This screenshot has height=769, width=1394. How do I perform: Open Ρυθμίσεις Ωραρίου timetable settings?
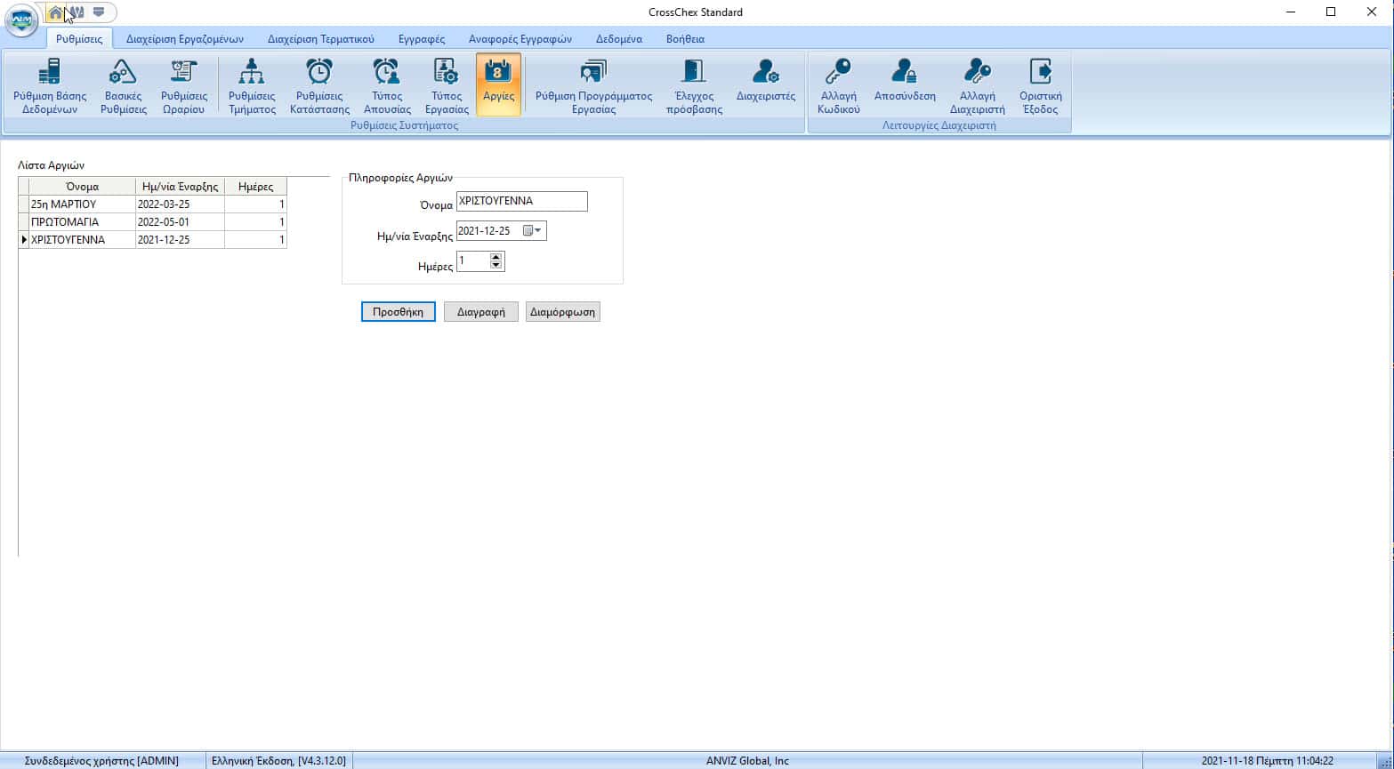click(184, 86)
